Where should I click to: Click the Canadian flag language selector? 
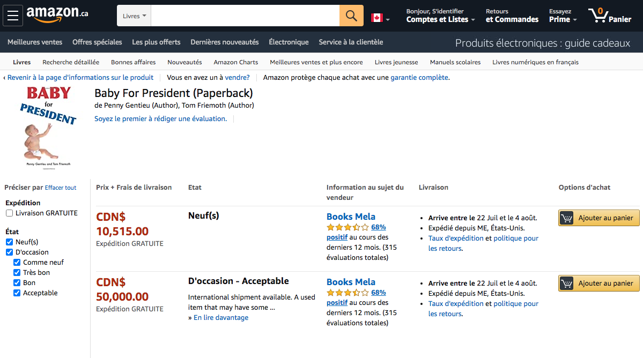380,18
